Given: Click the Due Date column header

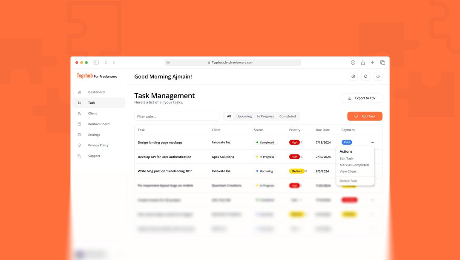Looking at the screenshot, I should coord(323,130).
